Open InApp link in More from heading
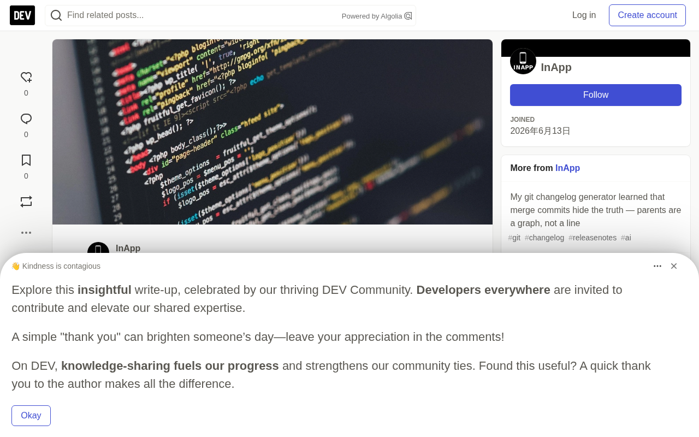Viewport: 699px width, 437px height. 567,168
